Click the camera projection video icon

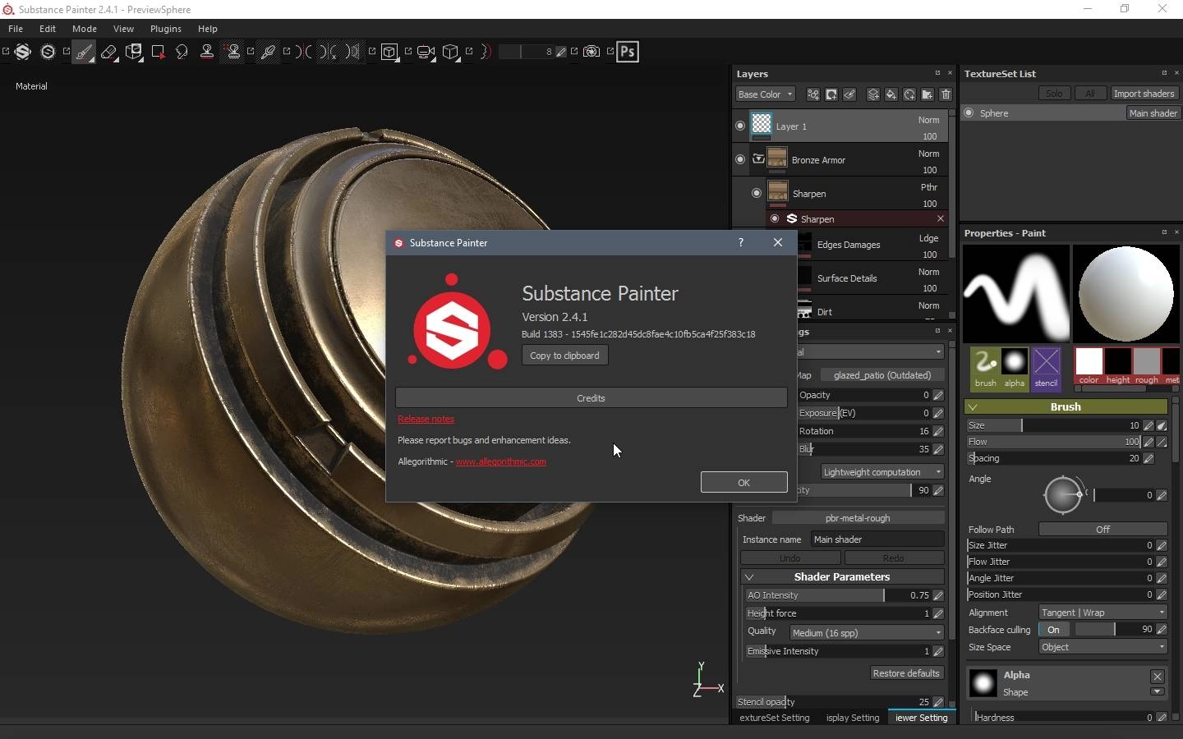(x=426, y=52)
